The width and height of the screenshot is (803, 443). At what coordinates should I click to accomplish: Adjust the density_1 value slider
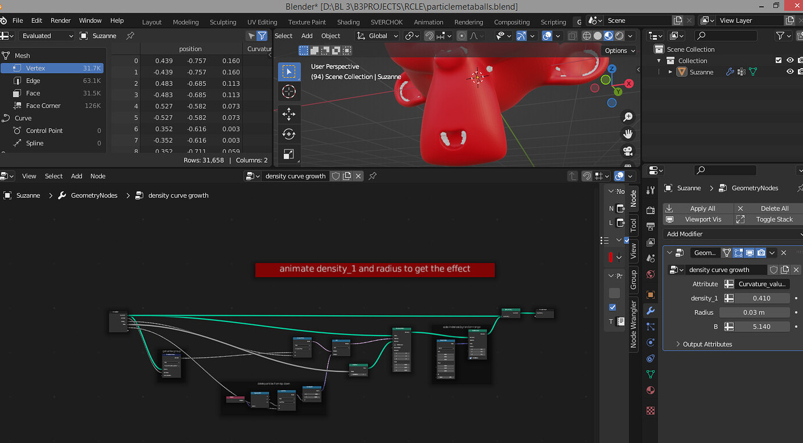tap(762, 298)
